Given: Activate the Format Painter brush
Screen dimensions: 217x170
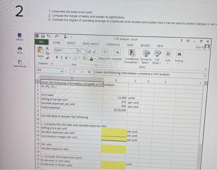Looking at the screenshot, I should (x=47, y=58).
